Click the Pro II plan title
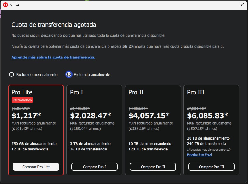This screenshot has height=184, width=248. click(x=136, y=92)
